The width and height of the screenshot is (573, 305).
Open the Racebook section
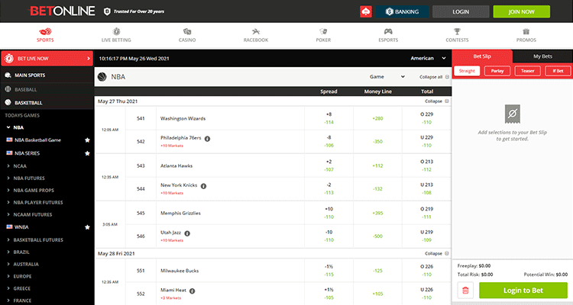[x=256, y=35]
